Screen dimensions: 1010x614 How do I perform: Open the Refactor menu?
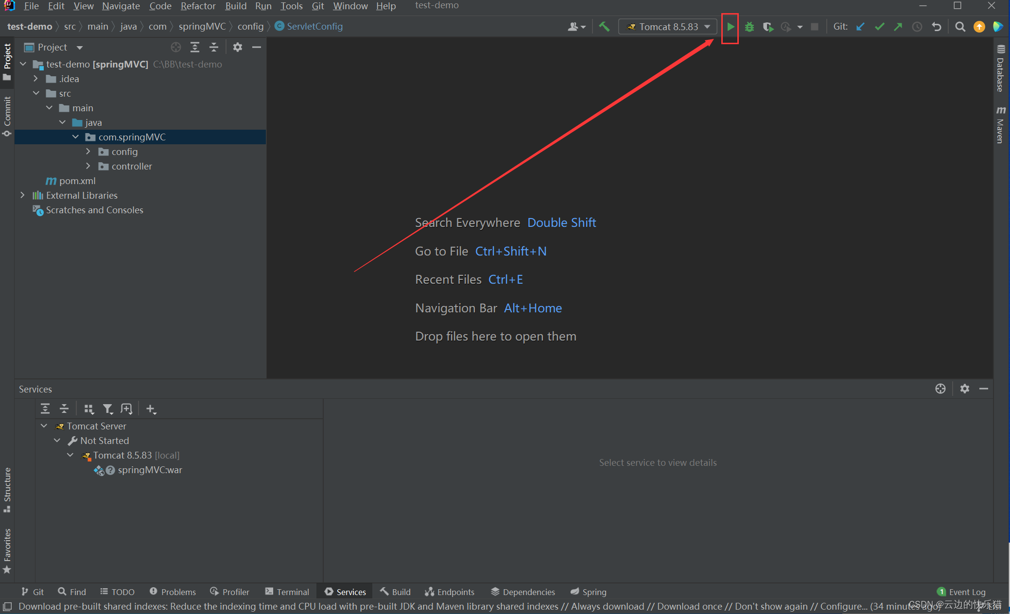click(x=198, y=6)
